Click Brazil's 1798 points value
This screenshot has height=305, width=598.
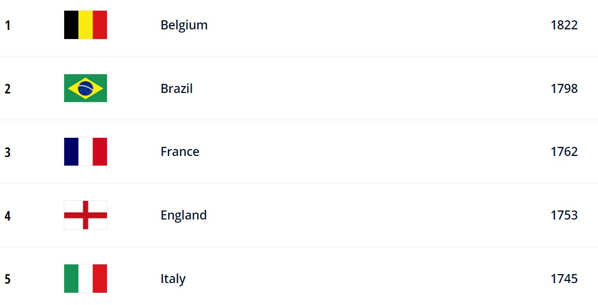pyautogui.click(x=564, y=89)
